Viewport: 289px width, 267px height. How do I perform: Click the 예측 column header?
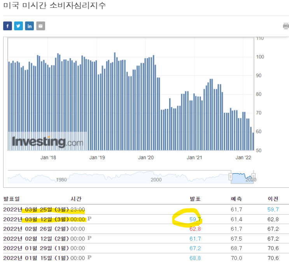point(236,199)
